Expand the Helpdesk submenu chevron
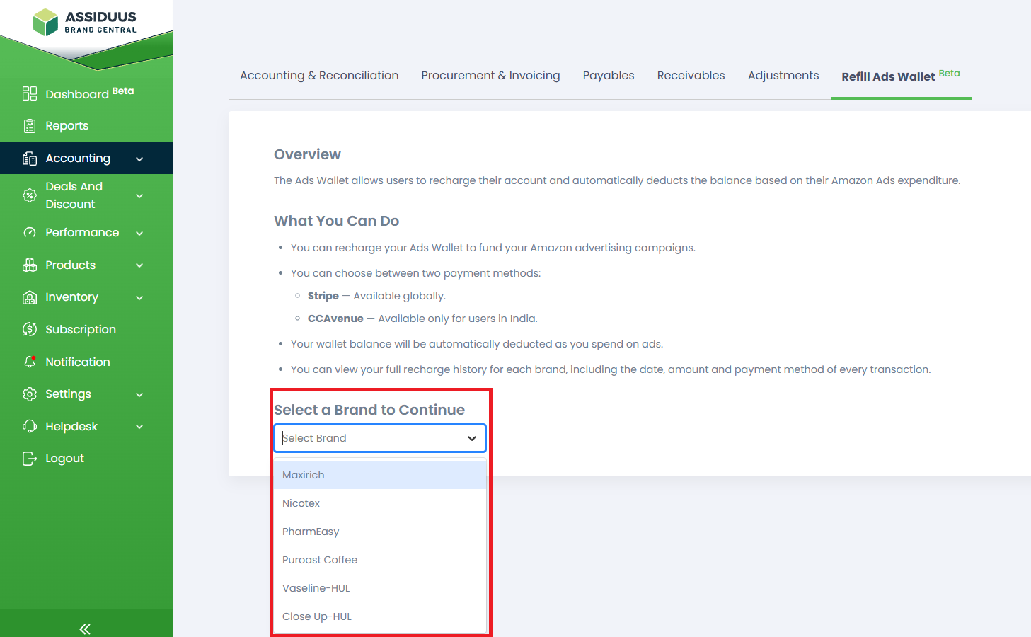The image size is (1031, 637). point(139,427)
